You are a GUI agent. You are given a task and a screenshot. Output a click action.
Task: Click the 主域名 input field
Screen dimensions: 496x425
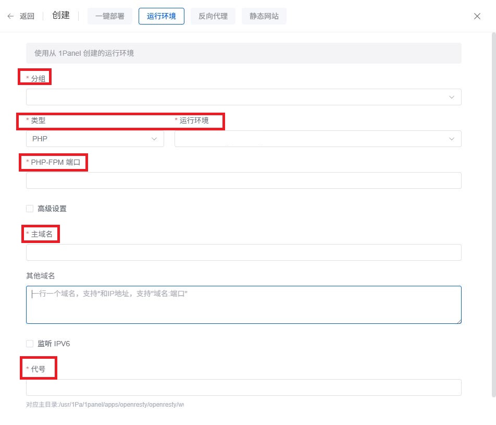pyautogui.click(x=244, y=252)
